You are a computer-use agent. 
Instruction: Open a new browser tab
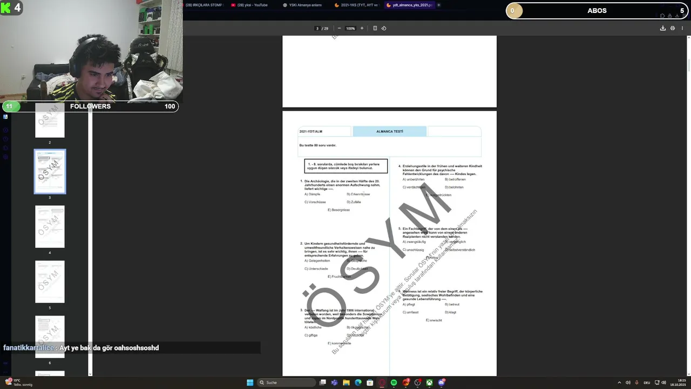tap(438, 5)
